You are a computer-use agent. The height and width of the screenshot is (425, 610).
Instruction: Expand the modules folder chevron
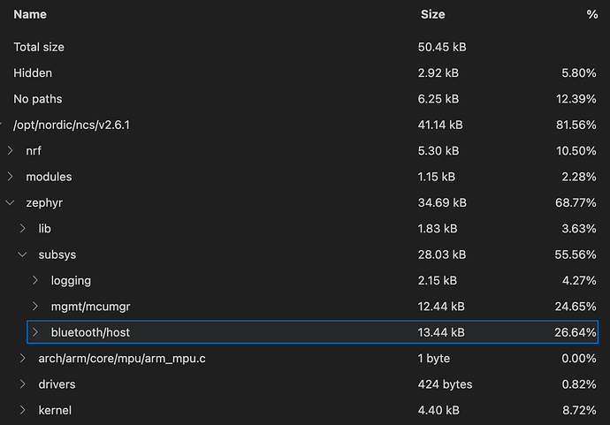(11, 177)
